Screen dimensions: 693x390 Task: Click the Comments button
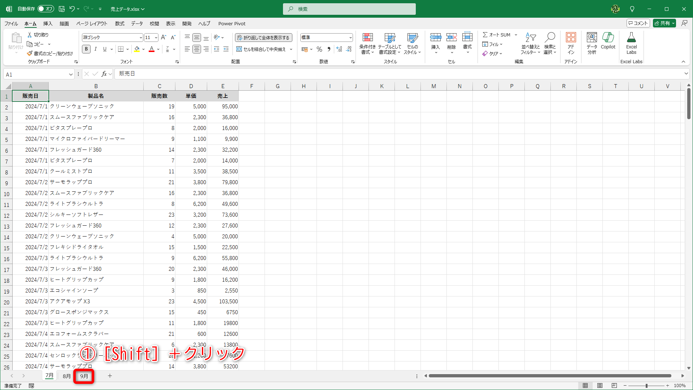pyautogui.click(x=638, y=23)
